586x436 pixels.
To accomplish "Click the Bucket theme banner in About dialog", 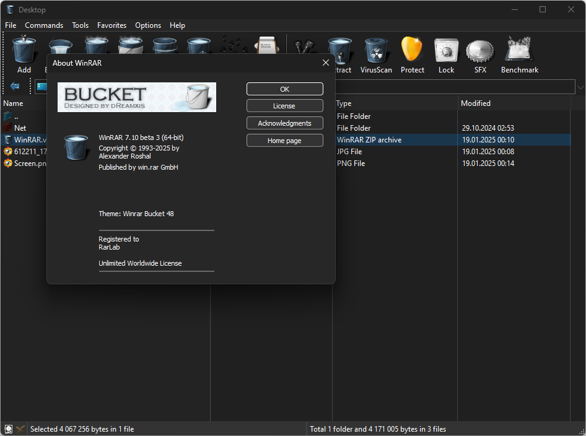I will click(x=137, y=97).
